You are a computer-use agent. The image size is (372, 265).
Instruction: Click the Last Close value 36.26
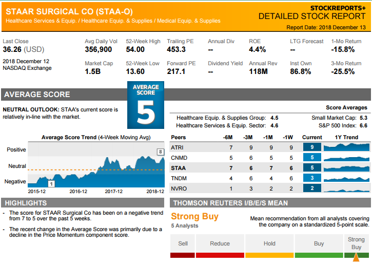coord(12,49)
